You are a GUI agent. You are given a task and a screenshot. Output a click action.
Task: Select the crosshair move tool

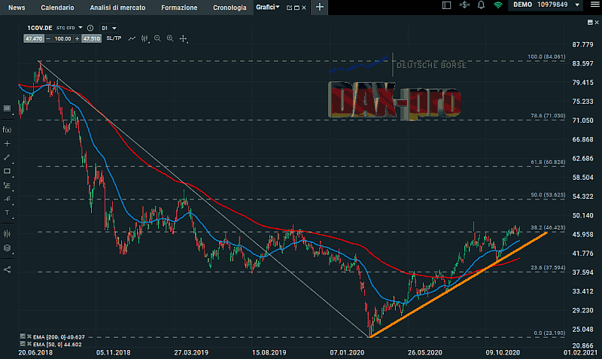coord(184,39)
